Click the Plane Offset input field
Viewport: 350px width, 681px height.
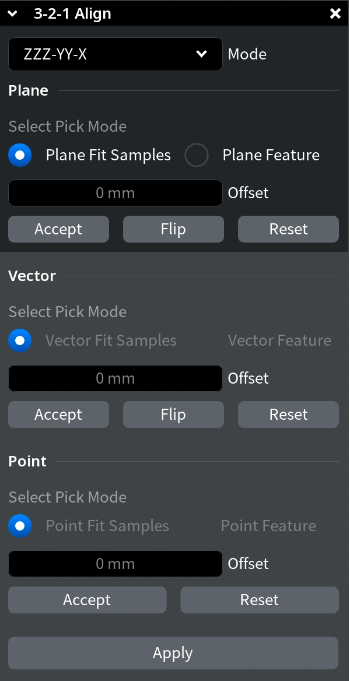click(115, 193)
